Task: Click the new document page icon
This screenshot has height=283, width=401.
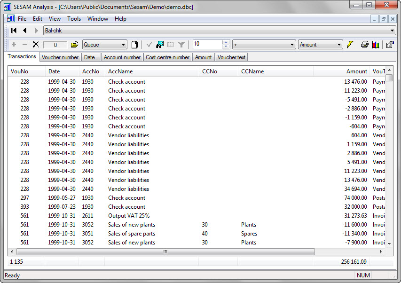Action: 134,45
